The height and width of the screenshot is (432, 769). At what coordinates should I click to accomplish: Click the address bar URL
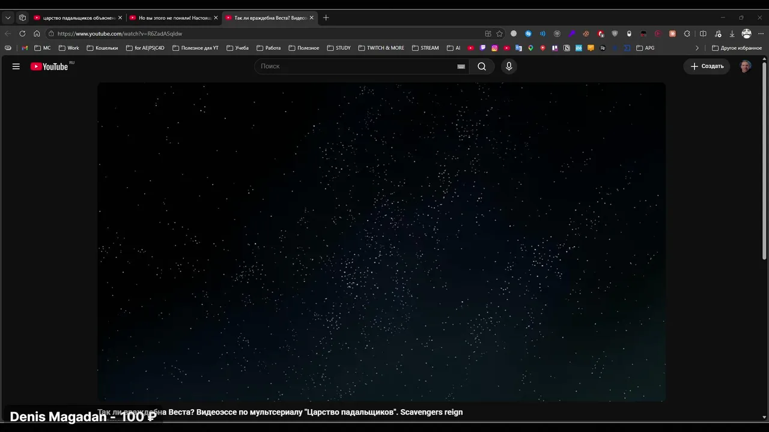pos(120,34)
